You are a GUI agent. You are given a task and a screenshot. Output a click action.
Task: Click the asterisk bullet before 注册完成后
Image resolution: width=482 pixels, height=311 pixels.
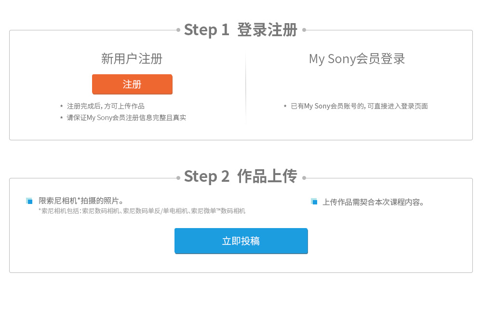tap(62, 106)
